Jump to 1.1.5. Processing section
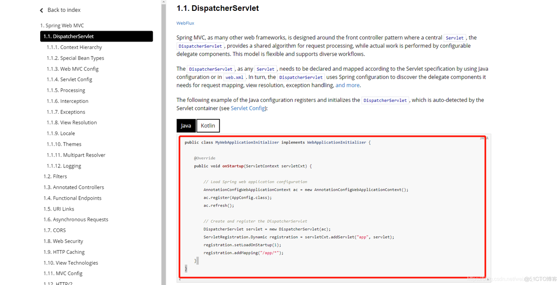The width and height of the screenshot is (560, 285). (66, 91)
